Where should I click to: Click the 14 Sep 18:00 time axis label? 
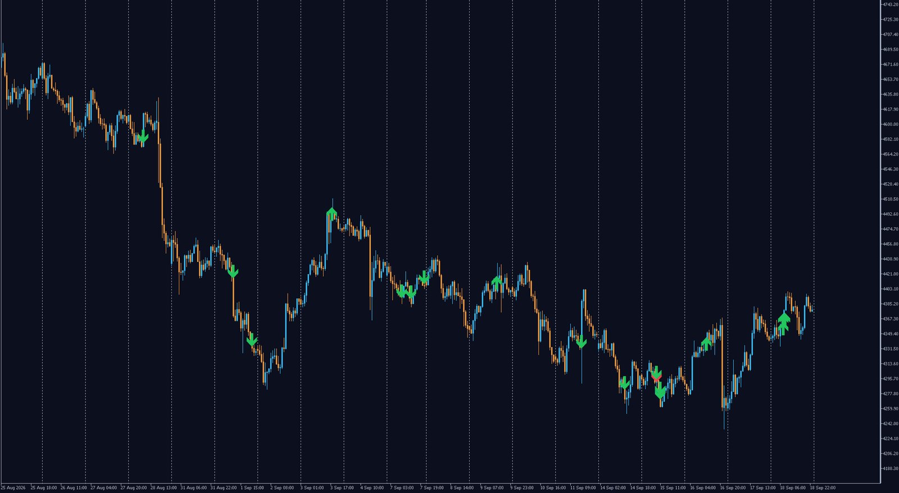[643, 488]
